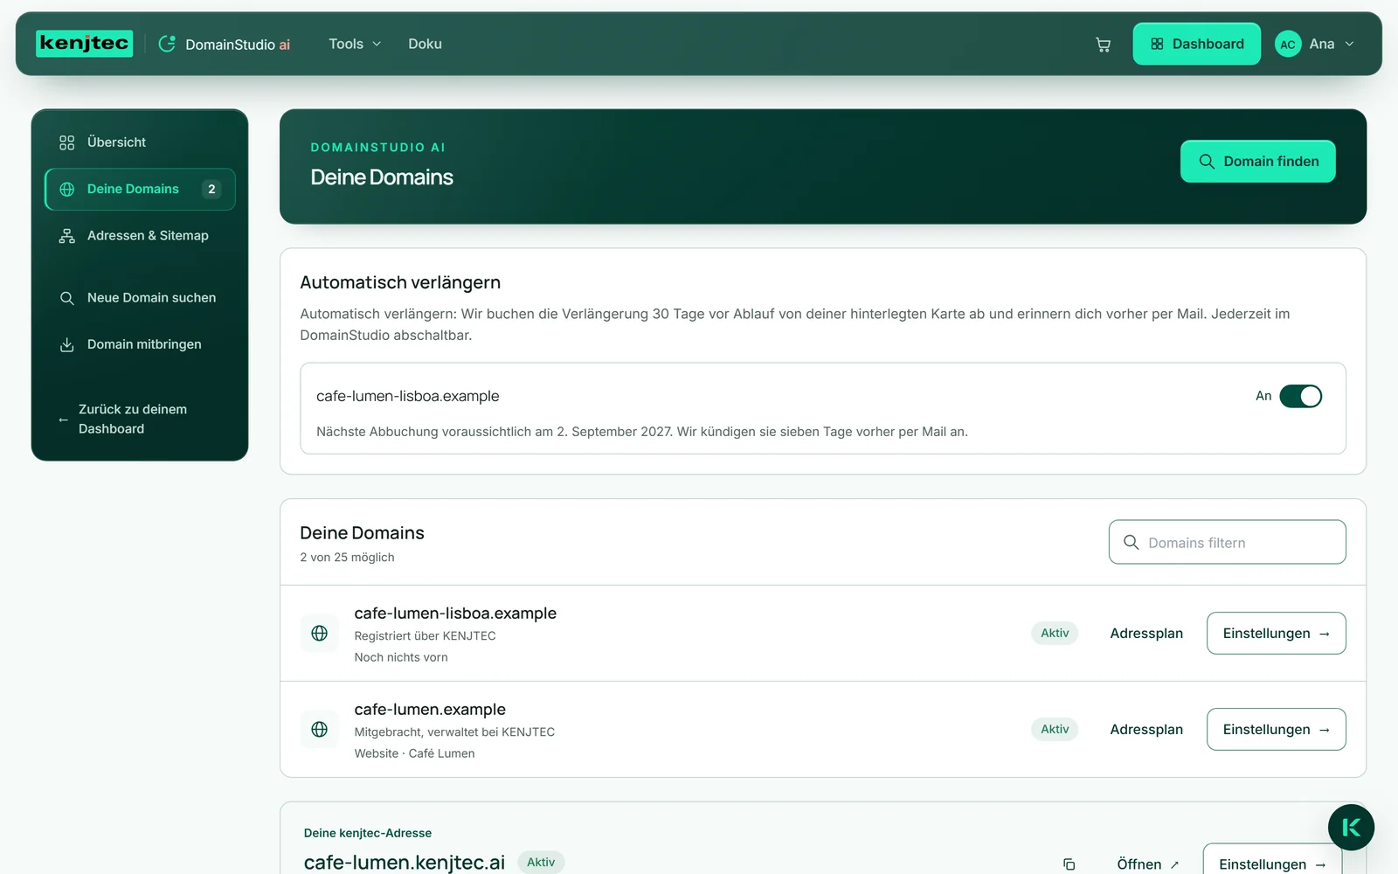This screenshot has width=1398, height=874.
Task: Click the AC avatar circle
Action: pyautogui.click(x=1288, y=44)
